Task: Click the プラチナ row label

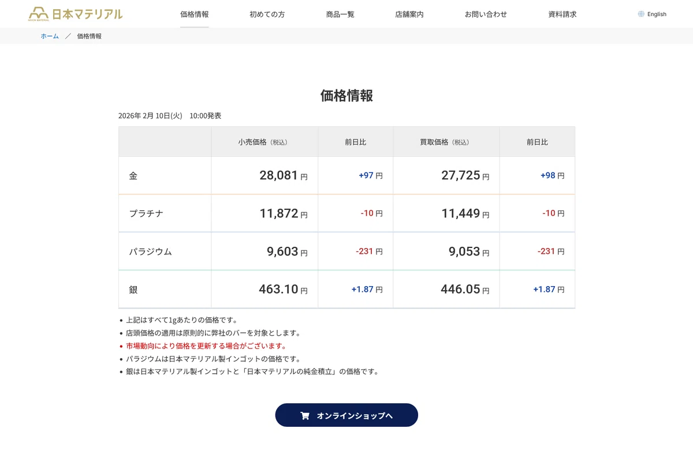Action: tap(146, 213)
